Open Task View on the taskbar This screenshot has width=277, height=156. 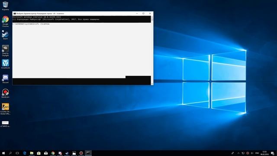click(17, 153)
